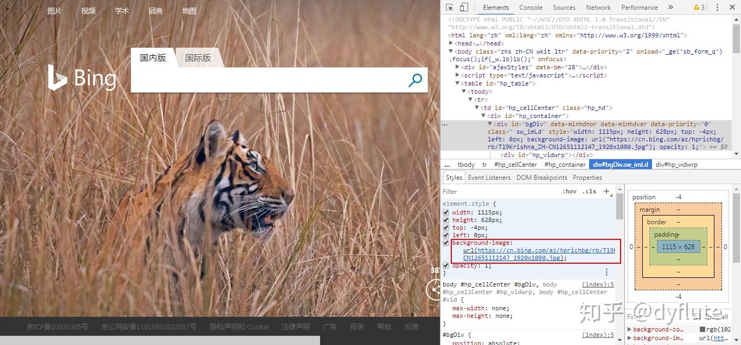741x345 pixels.
Task: Click the 法律声明 footer link
Action: (x=296, y=327)
